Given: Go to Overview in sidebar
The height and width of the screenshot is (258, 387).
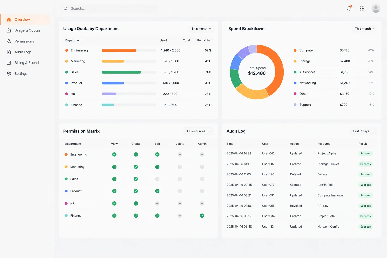Looking at the screenshot, I should [25, 20].
